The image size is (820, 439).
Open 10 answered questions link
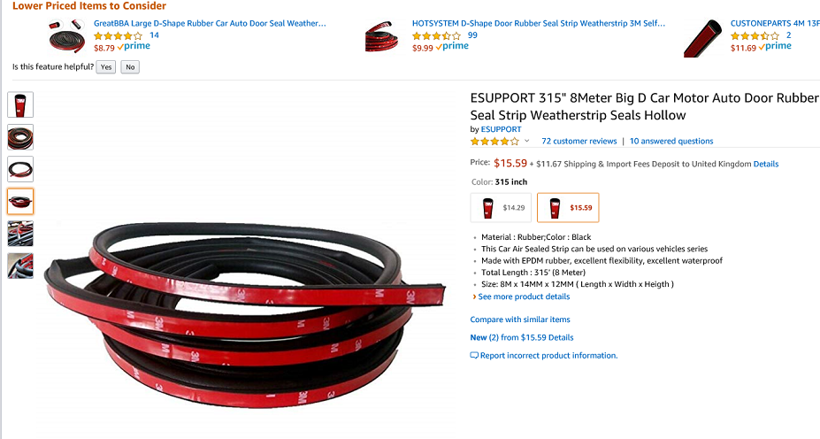(x=671, y=142)
